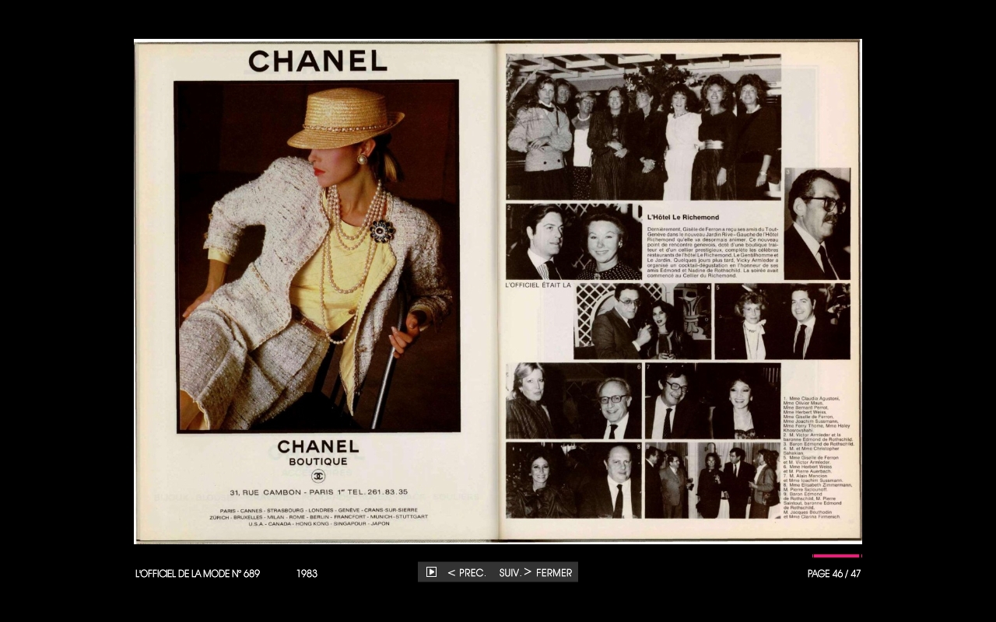The height and width of the screenshot is (622, 996).
Task: Select the Chanel double-C emblem under BOUTIQUE
Action: (x=318, y=476)
